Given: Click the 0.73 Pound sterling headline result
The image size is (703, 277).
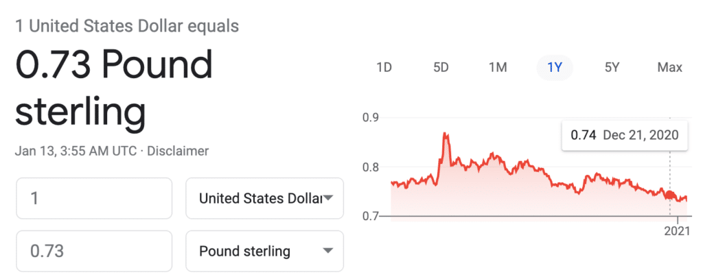Looking at the screenshot, I should [113, 88].
